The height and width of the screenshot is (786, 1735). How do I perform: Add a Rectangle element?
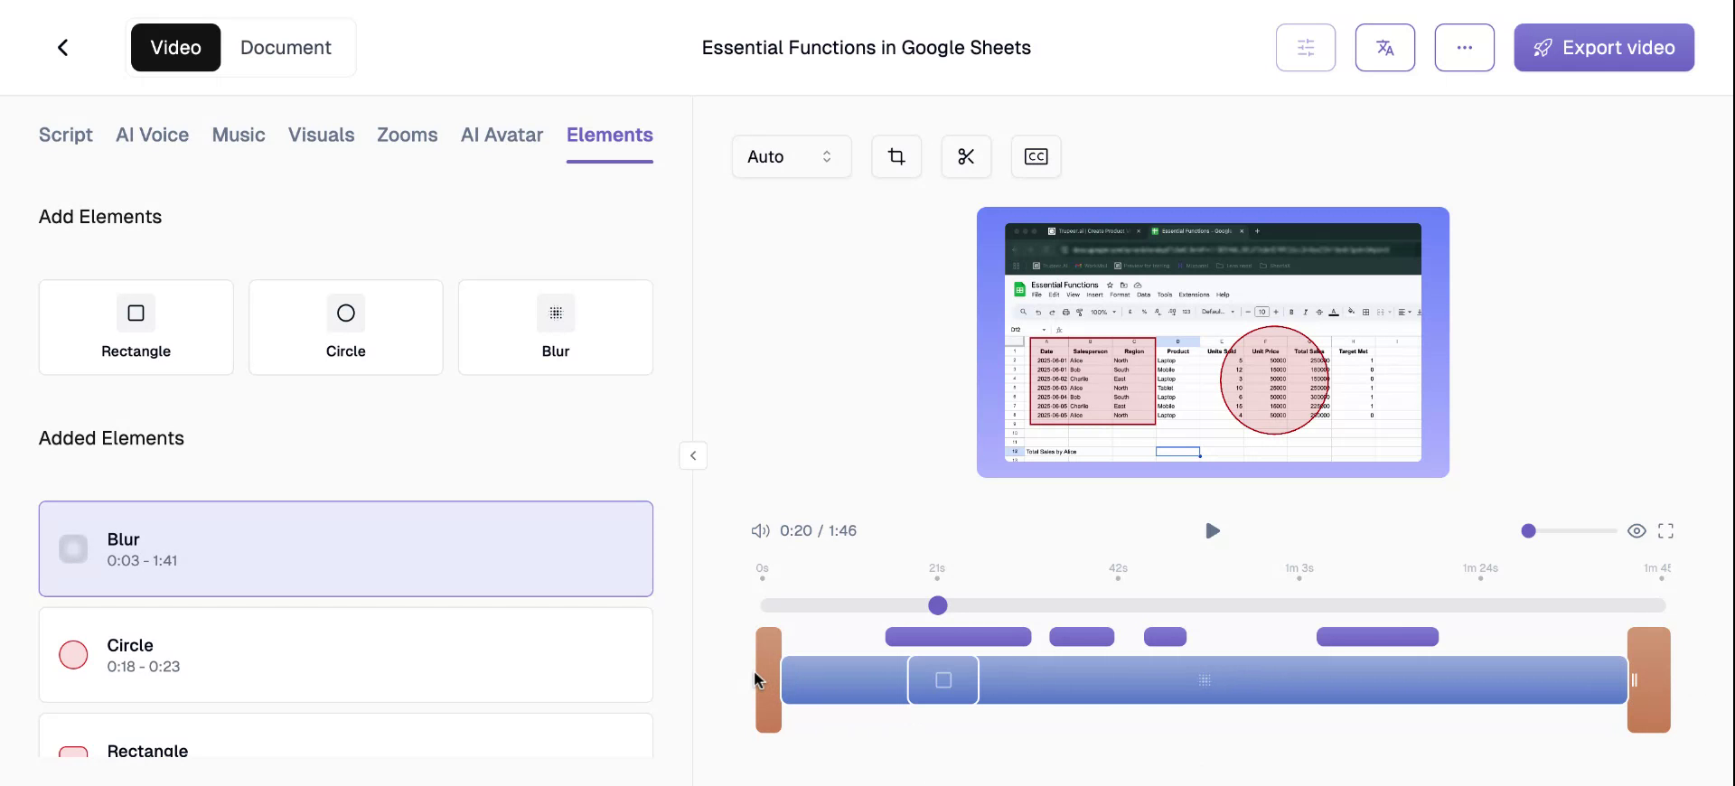pos(136,327)
